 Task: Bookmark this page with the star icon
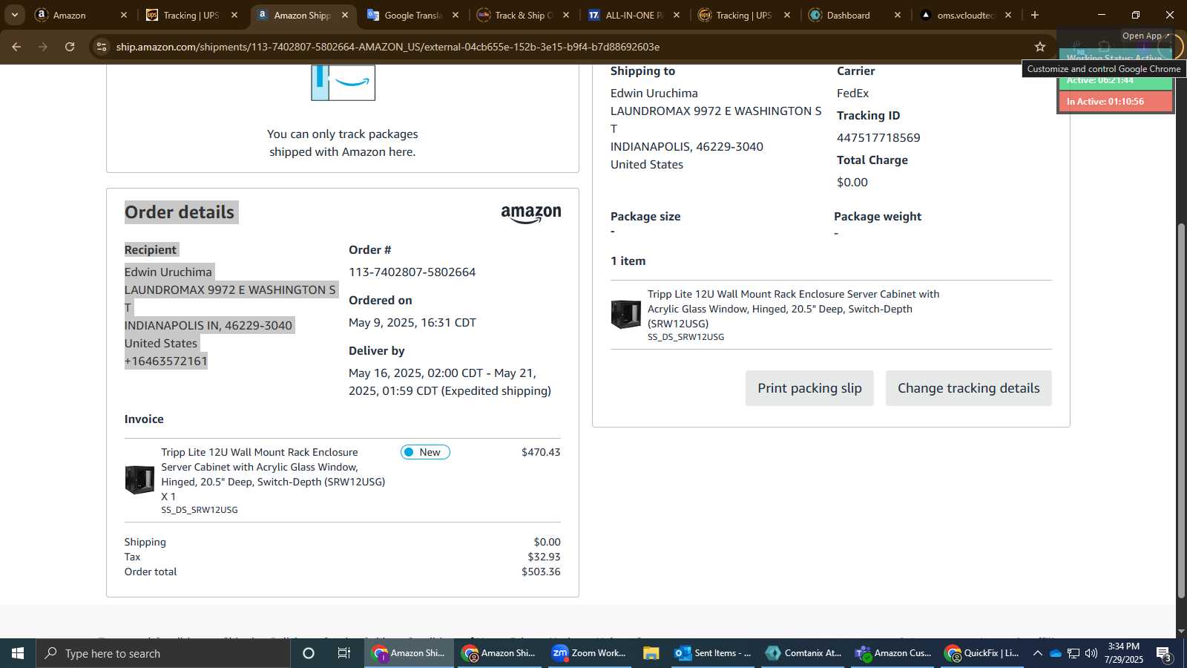tap(1040, 47)
